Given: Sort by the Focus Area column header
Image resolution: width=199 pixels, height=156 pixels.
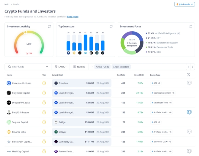Looking at the screenshot, I should coord(155,75).
